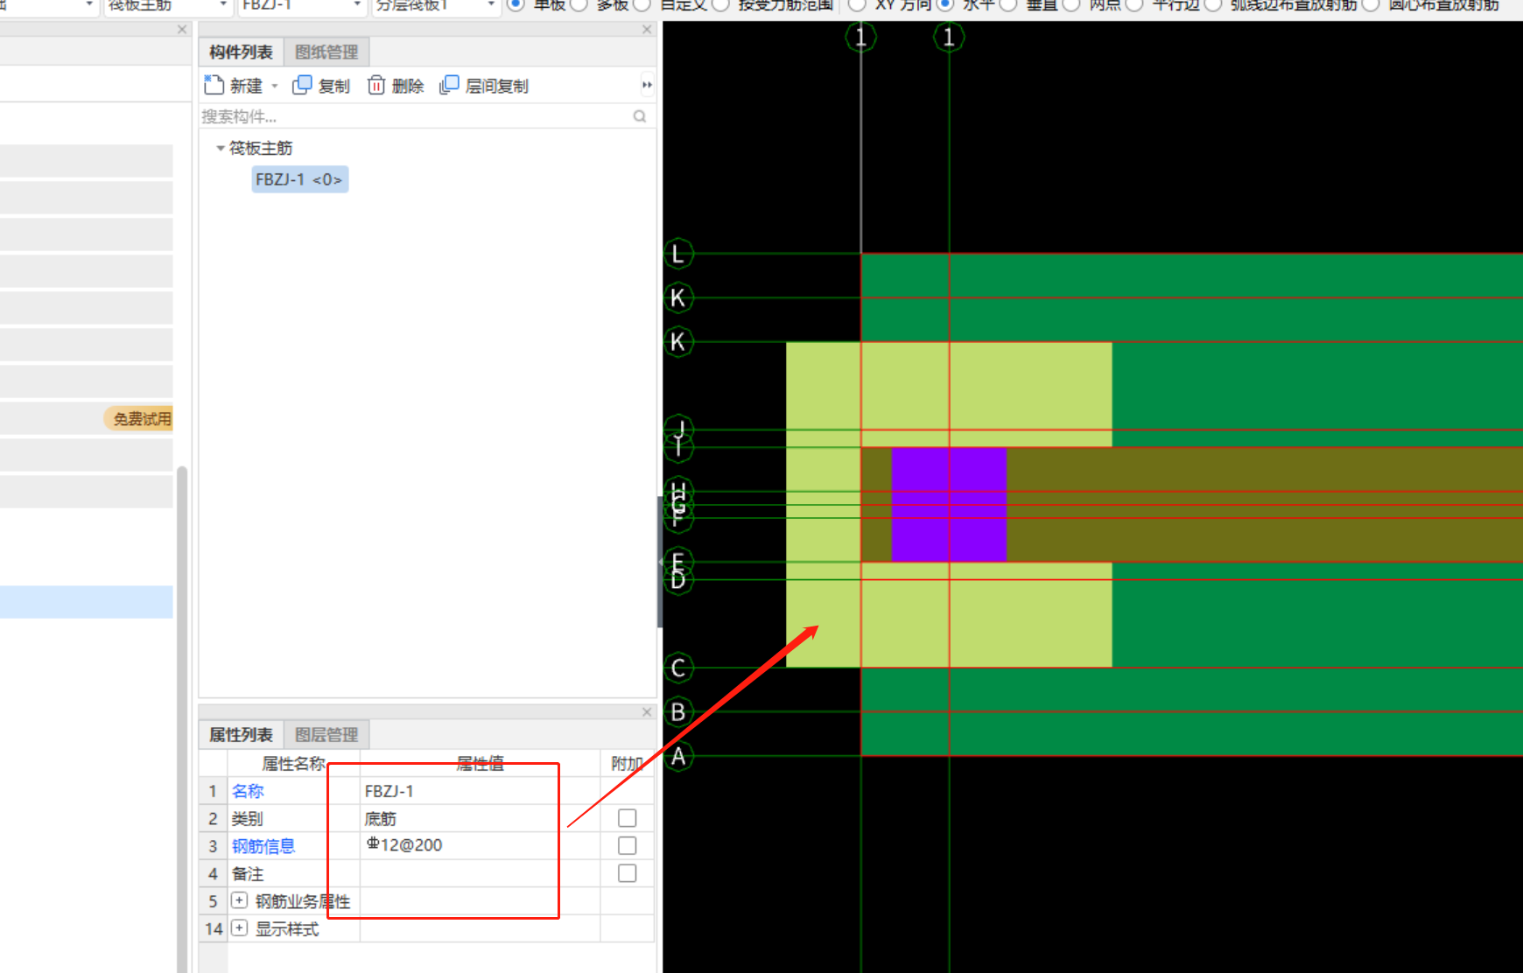Close the component list panel
Viewport: 1523px width, 973px height.
(x=647, y=29)
